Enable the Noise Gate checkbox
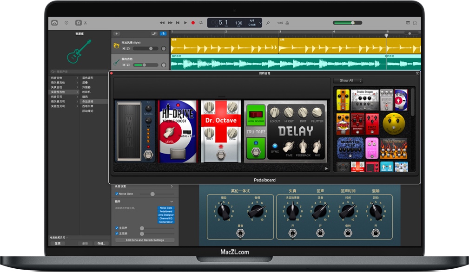This screenshot has height=272, width=469. (x=117, y=194)
